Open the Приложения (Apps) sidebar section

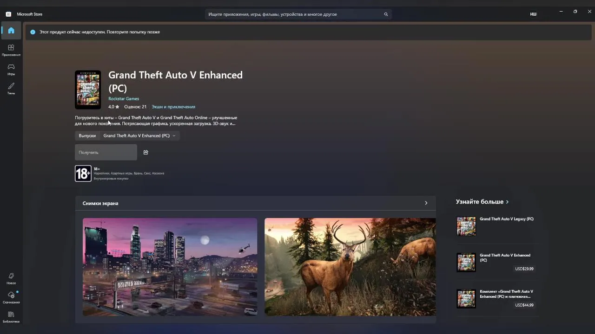(11, 50)
